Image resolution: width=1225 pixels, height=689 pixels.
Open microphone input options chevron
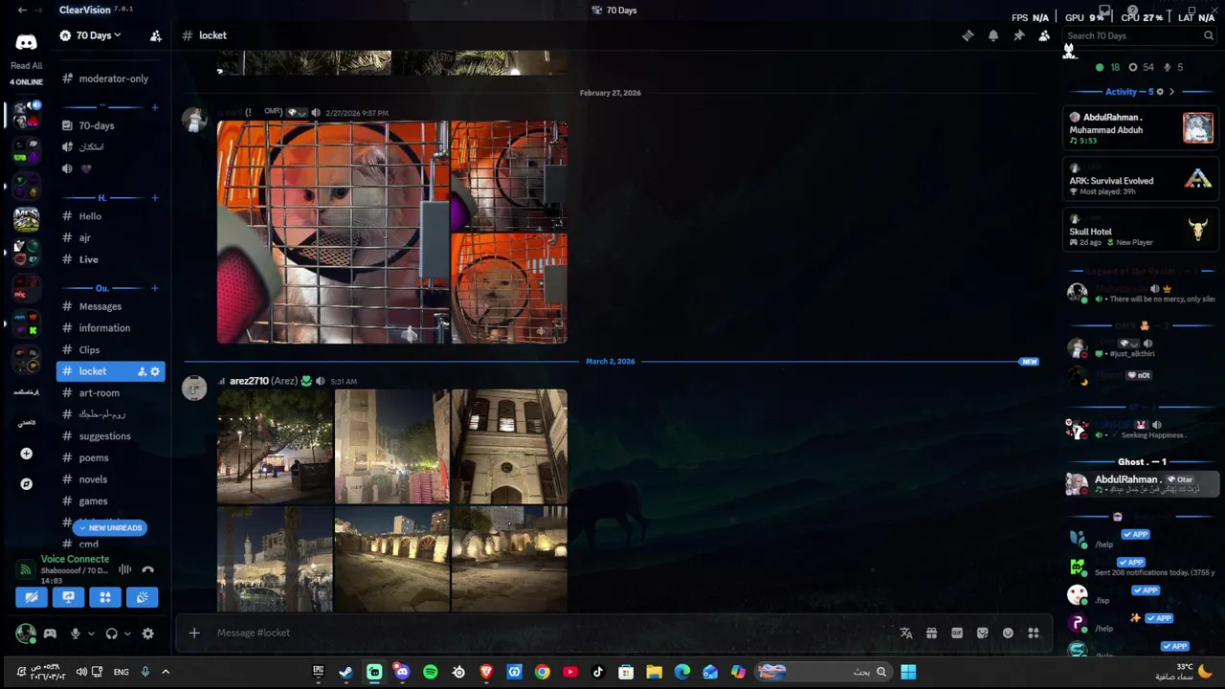[91, 633]
